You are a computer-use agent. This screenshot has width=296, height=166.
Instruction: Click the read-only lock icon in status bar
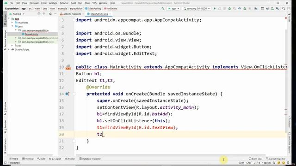(274, 163)
